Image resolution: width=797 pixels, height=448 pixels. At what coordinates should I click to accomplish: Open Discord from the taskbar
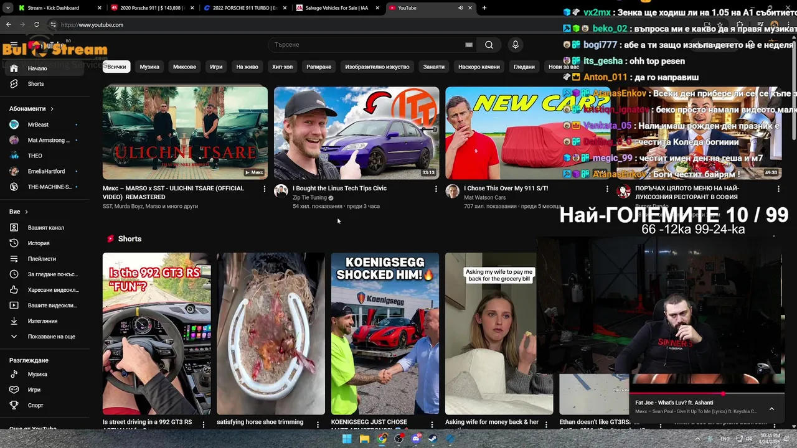[x=416, y=439]
